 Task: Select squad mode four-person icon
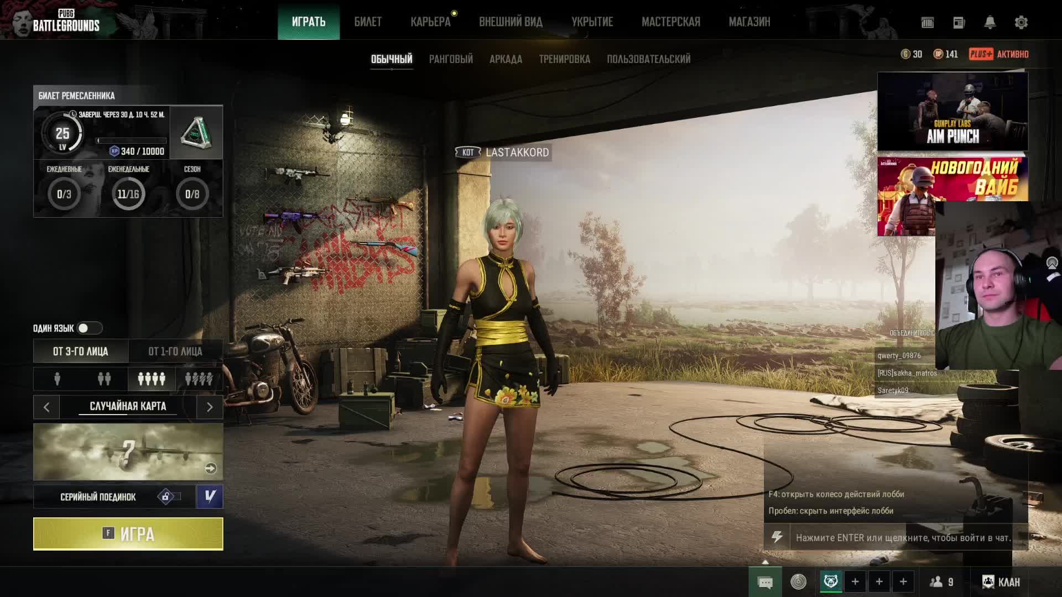[x=152, y=379]
